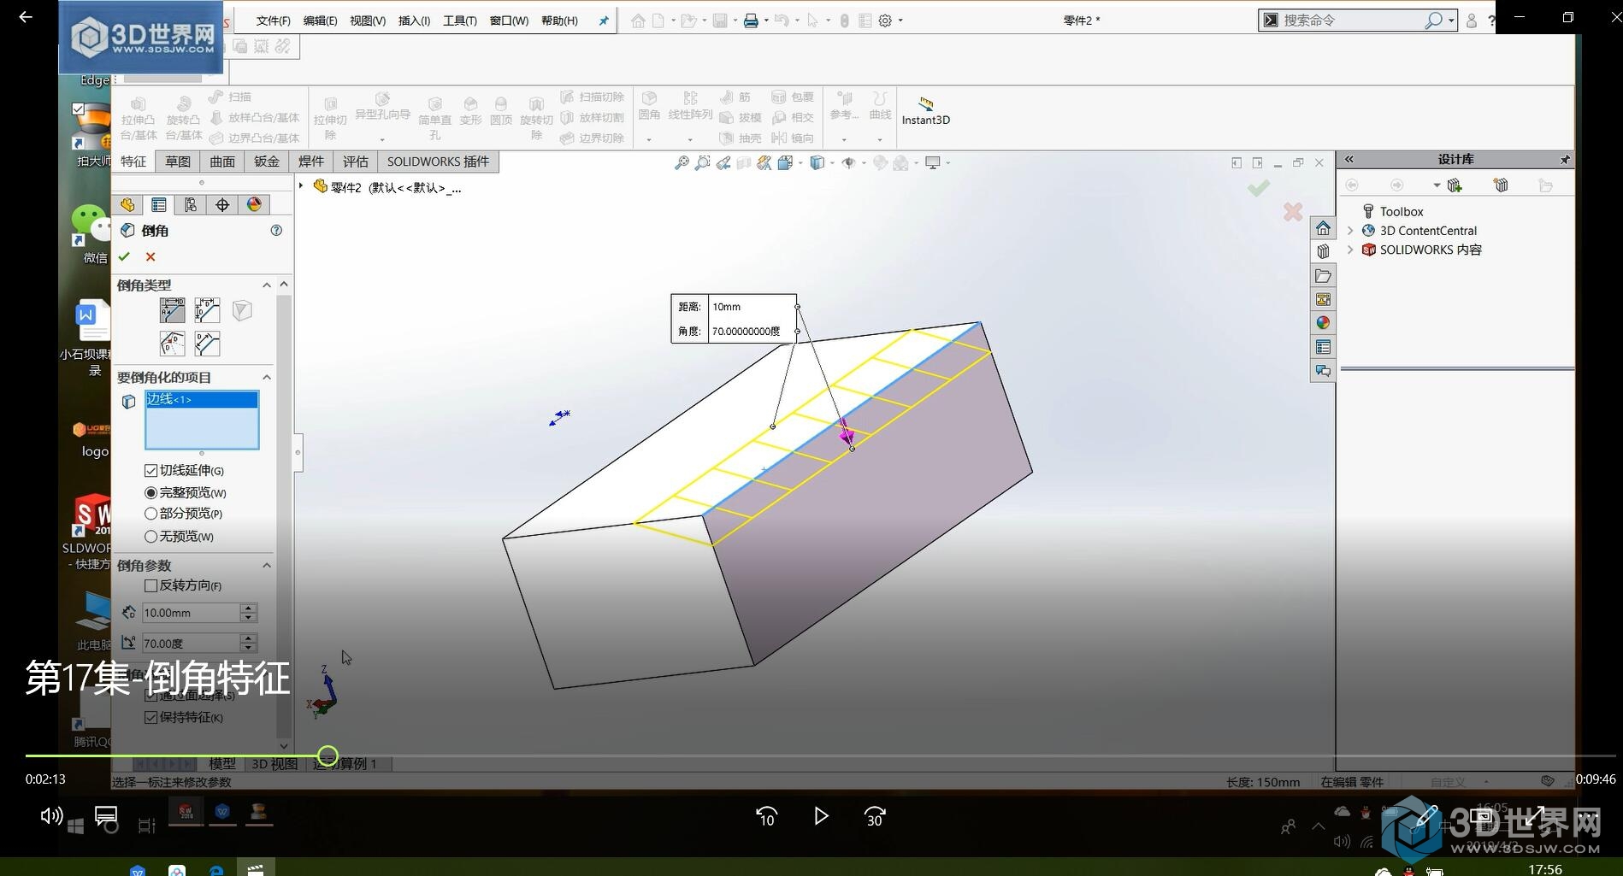The height and width of the screenshot is (876, 1623).
Task: Expand 零件2 flyout feature tree
Action: click(x=301, y=185)
